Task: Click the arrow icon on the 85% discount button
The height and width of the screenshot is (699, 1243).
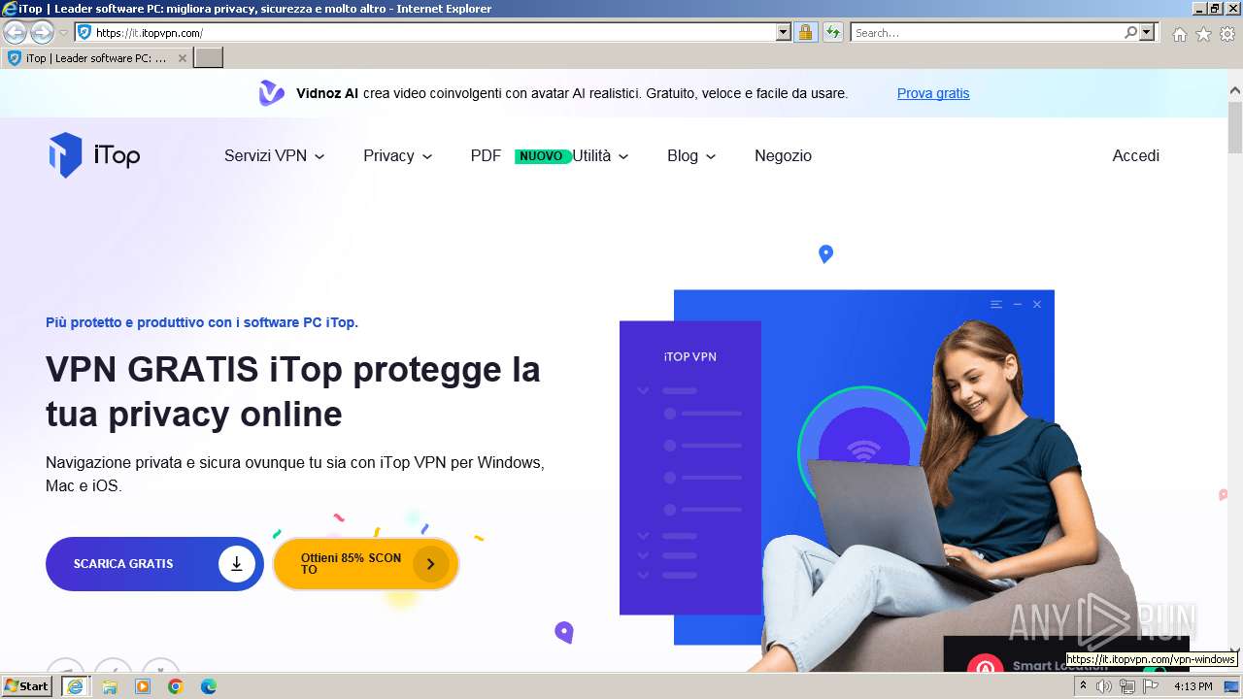Action: point(430,563)
